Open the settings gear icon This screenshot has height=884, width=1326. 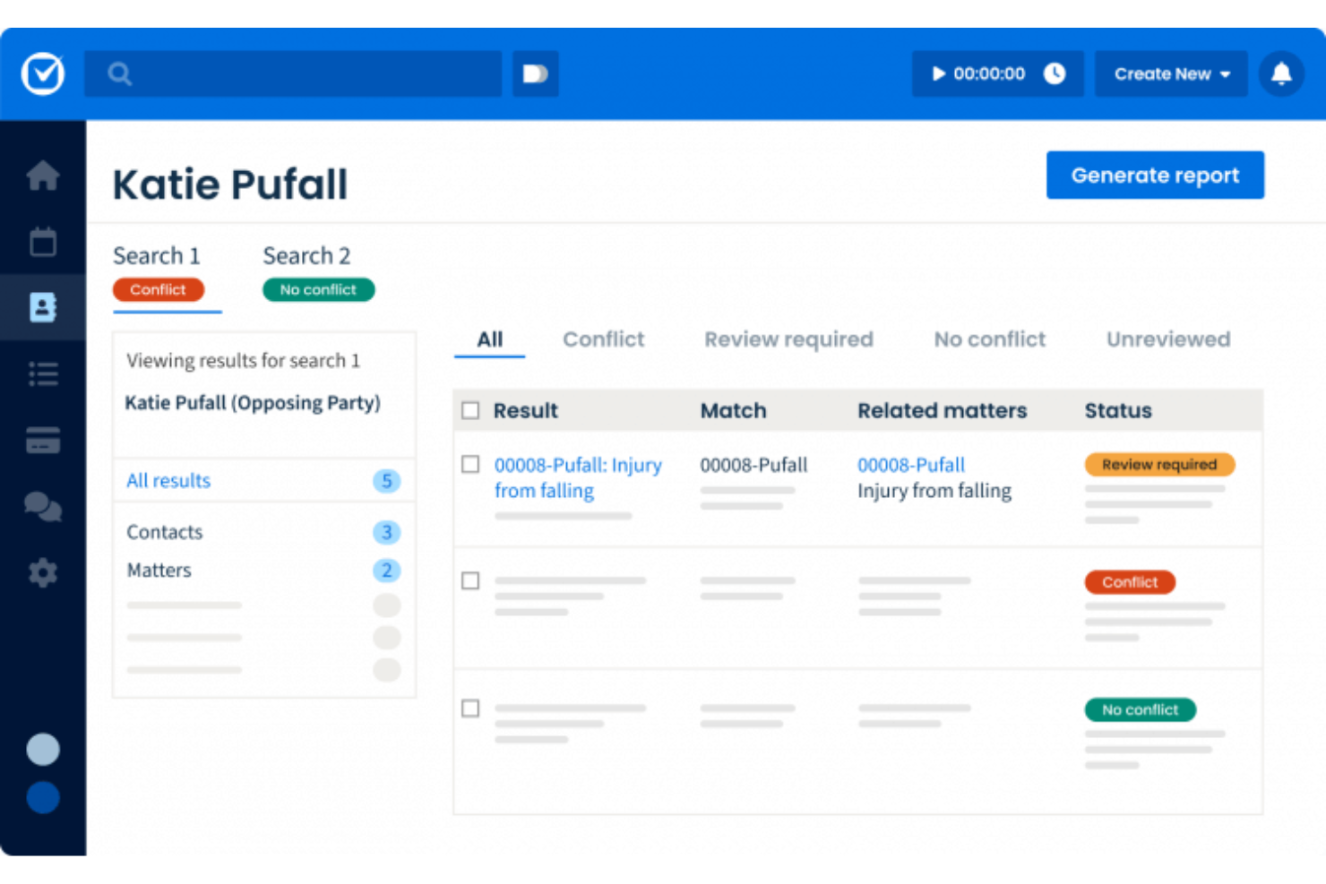click(x=43, y=573)
